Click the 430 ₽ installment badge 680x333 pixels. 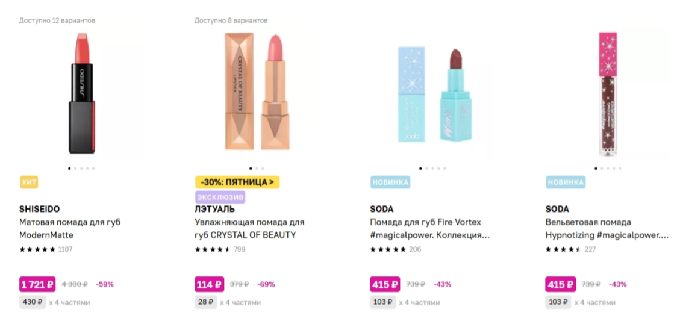click(33, 302)
